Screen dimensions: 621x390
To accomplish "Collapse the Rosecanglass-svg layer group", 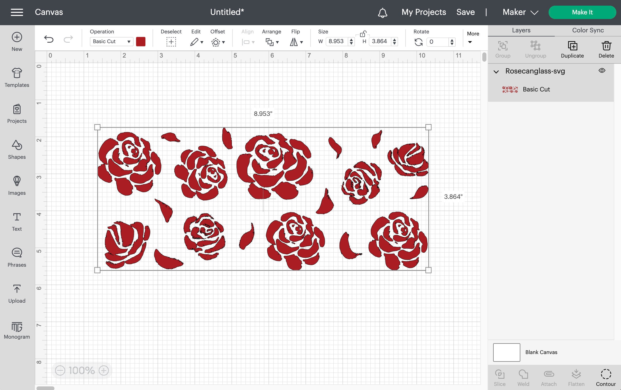I will [496, 72].
